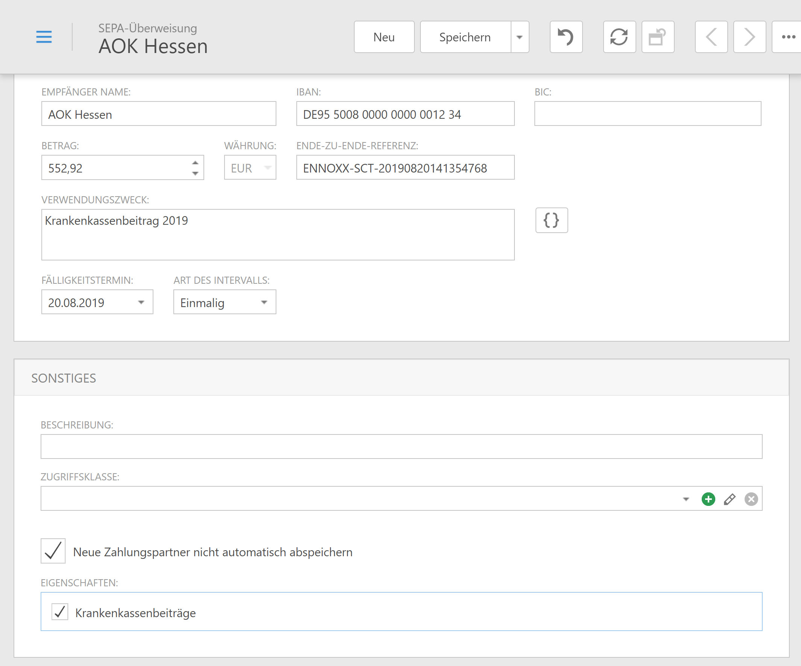Screen dimensions: 801x666
Task: Add new Zugriffsklasse with green plus
Action: tap(708, 499)
